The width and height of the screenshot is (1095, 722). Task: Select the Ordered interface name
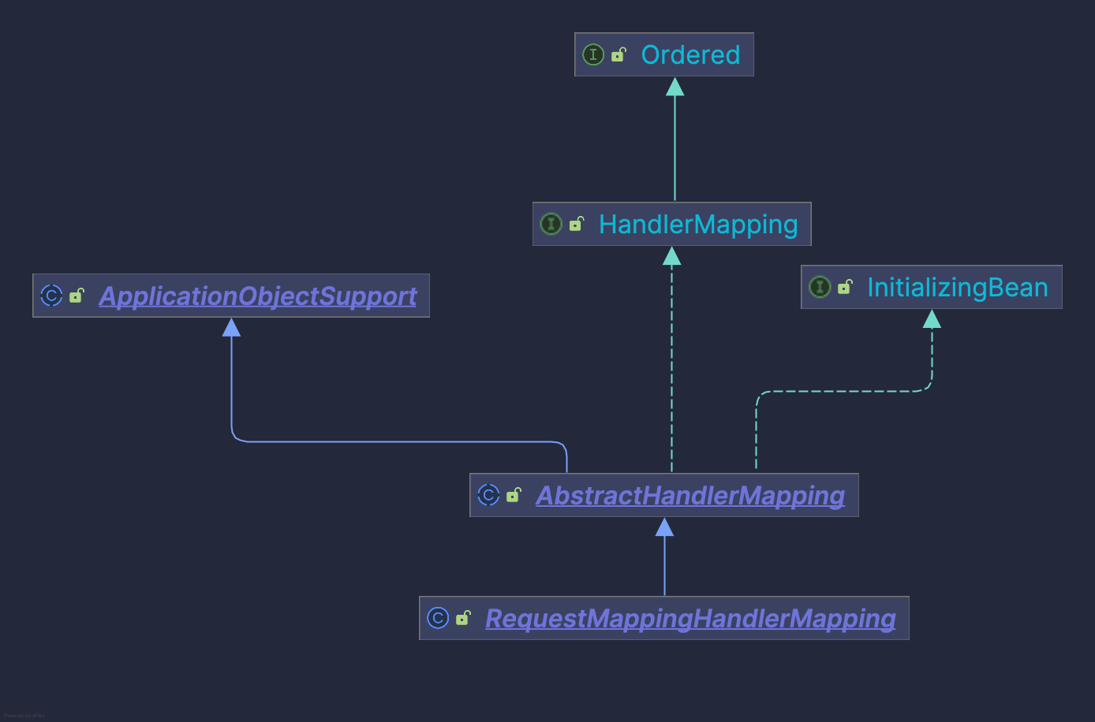pos(690,54)
